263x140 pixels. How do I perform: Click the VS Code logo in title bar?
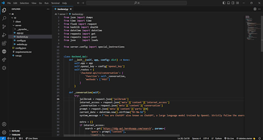pos(3,3)
